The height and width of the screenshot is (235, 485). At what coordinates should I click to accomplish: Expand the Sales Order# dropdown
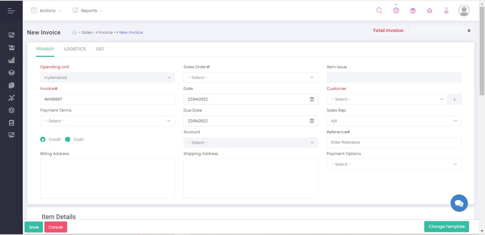point(250,78)
